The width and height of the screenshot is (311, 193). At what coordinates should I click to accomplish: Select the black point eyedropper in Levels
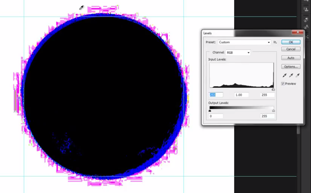284,75
